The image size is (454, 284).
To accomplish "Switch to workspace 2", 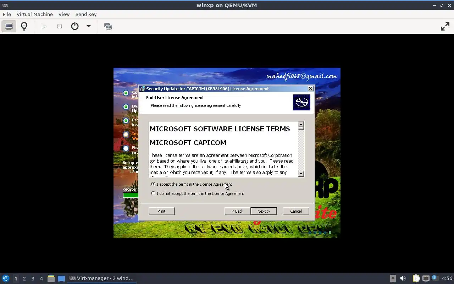I will click(24, 279).
